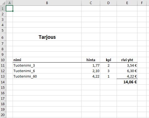Screen dimensions: 149x118
Task: Select row 19 header
Action: point(3,109)
